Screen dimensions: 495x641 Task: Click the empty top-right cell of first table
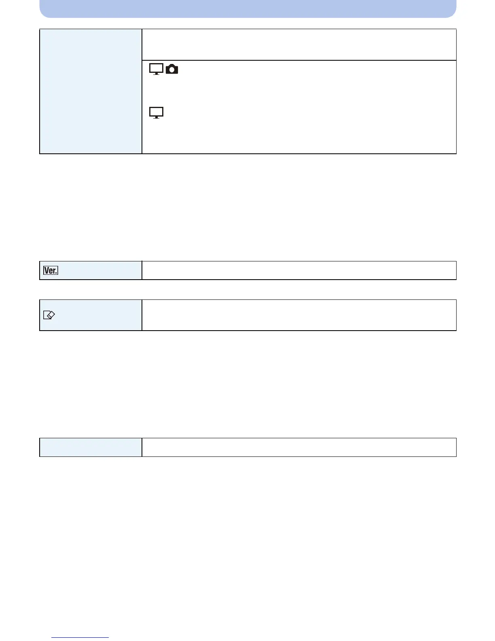click(299, 45)
